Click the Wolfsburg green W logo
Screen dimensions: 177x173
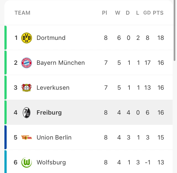tap(27, 162)
